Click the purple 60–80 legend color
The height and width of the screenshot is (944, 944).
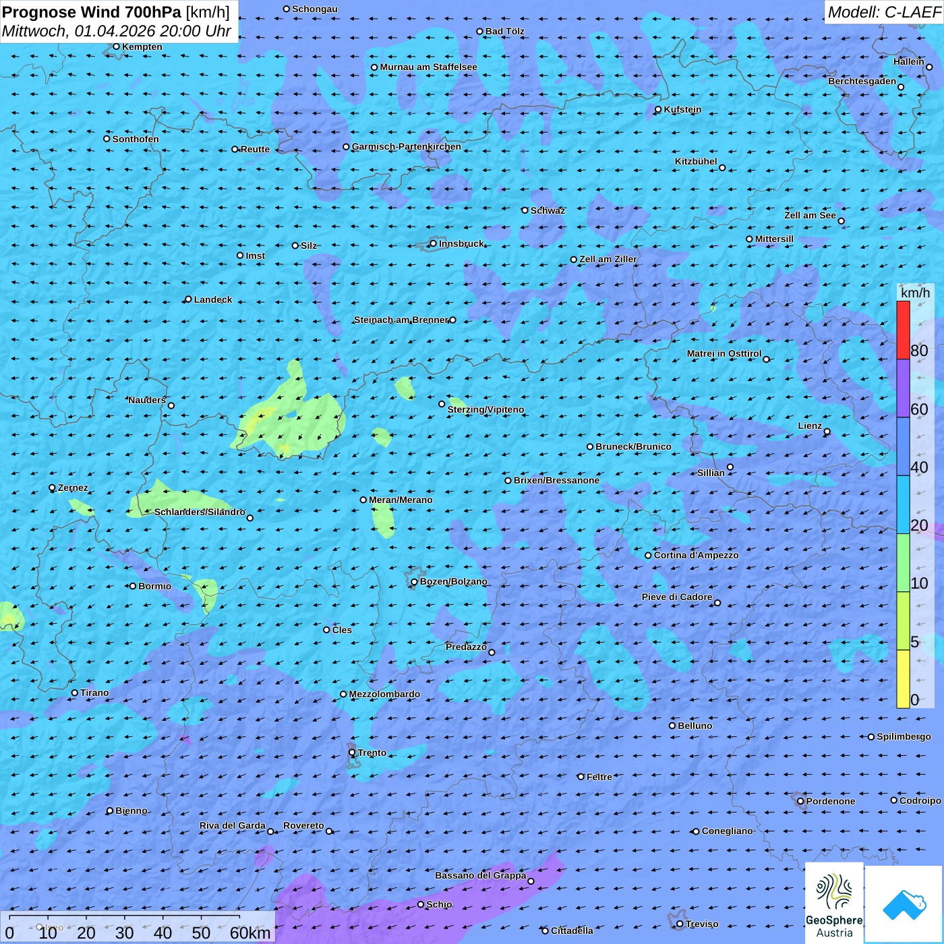coord(903,388)
